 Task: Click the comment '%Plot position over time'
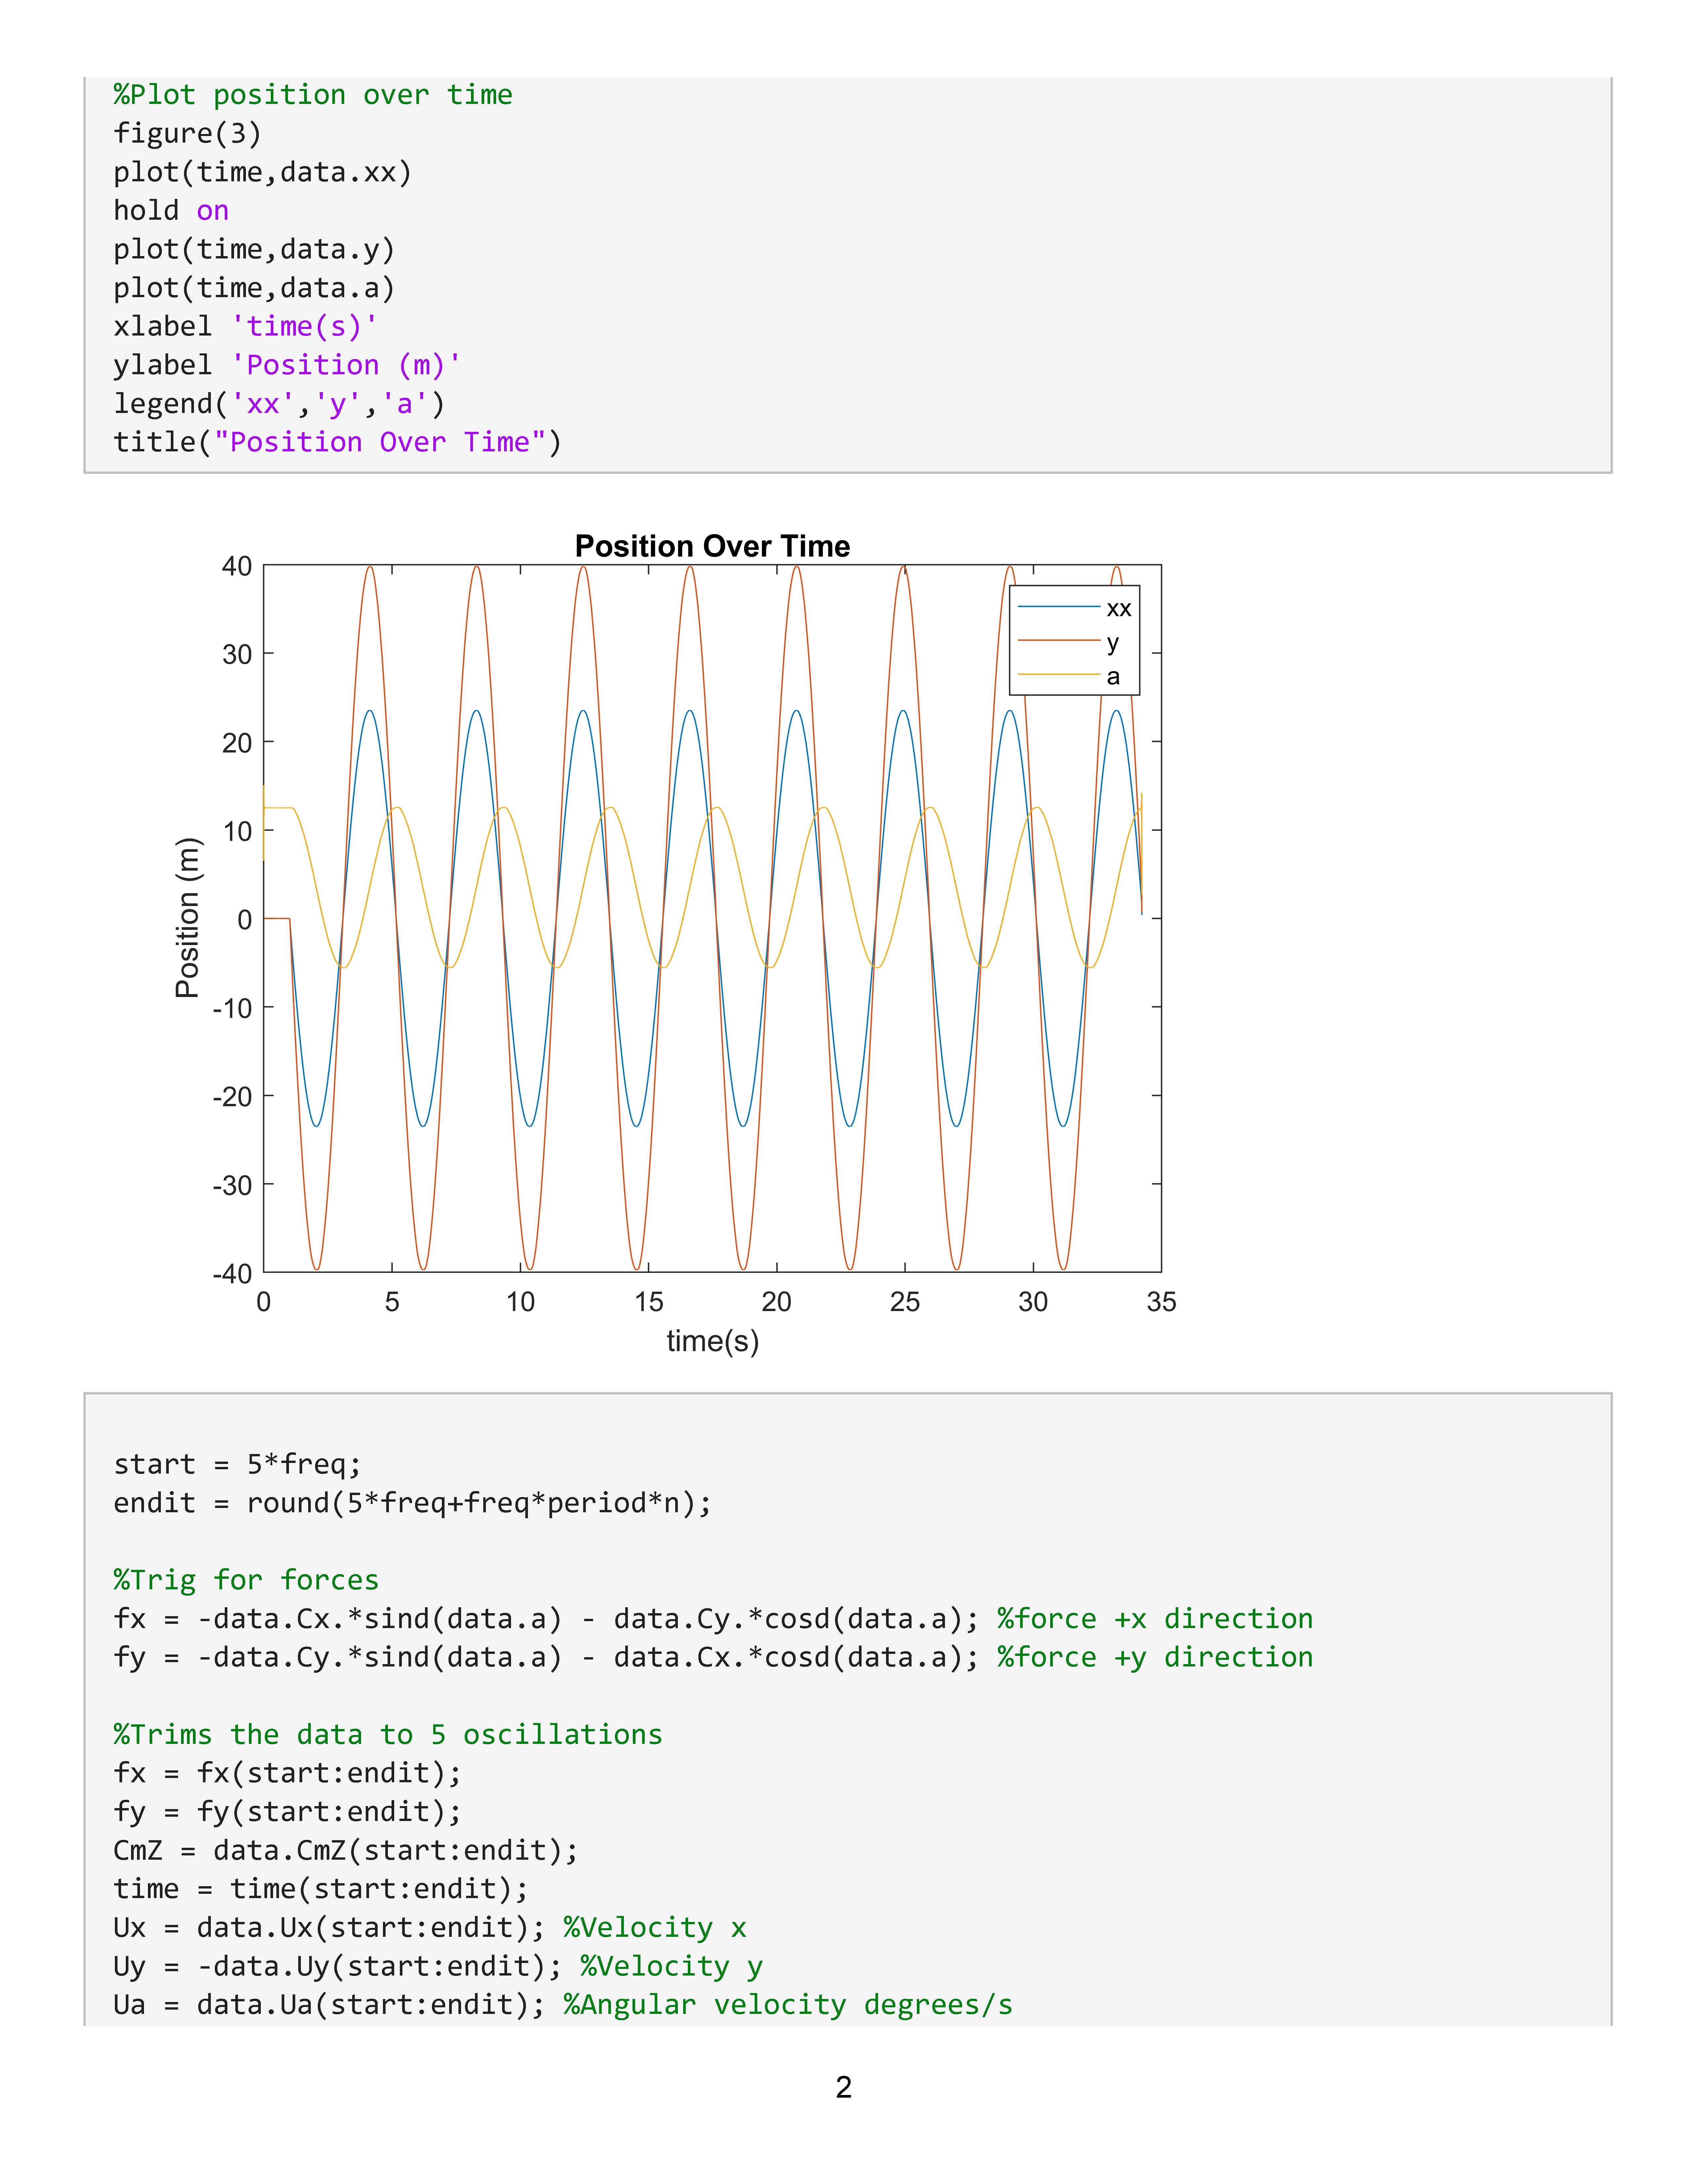click(313, 95)
